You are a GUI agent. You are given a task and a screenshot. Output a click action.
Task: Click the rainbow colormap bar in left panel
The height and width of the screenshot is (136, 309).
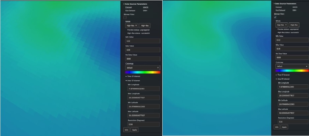(x=142, y=72)
